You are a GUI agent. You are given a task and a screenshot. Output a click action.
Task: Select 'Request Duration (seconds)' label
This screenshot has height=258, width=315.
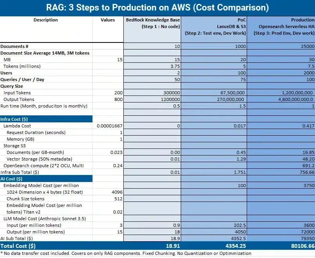click(36, 133)
